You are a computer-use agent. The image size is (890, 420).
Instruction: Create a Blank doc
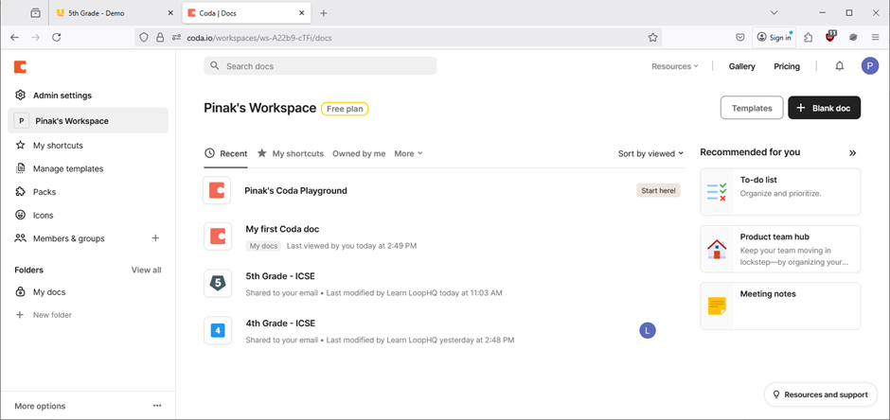[824, 108]
